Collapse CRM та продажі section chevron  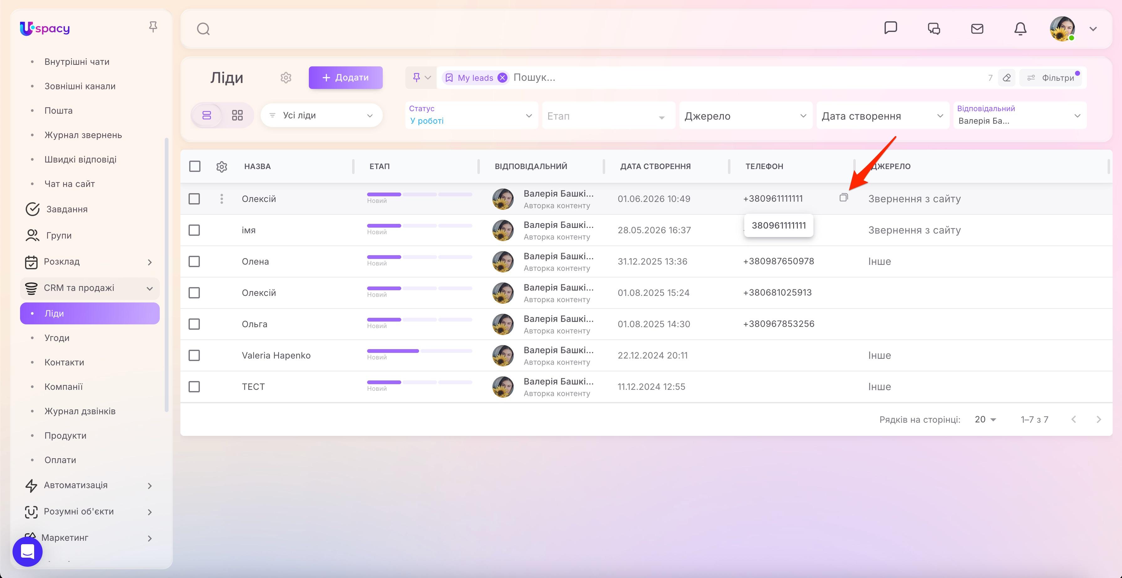(x=150, y=289)
